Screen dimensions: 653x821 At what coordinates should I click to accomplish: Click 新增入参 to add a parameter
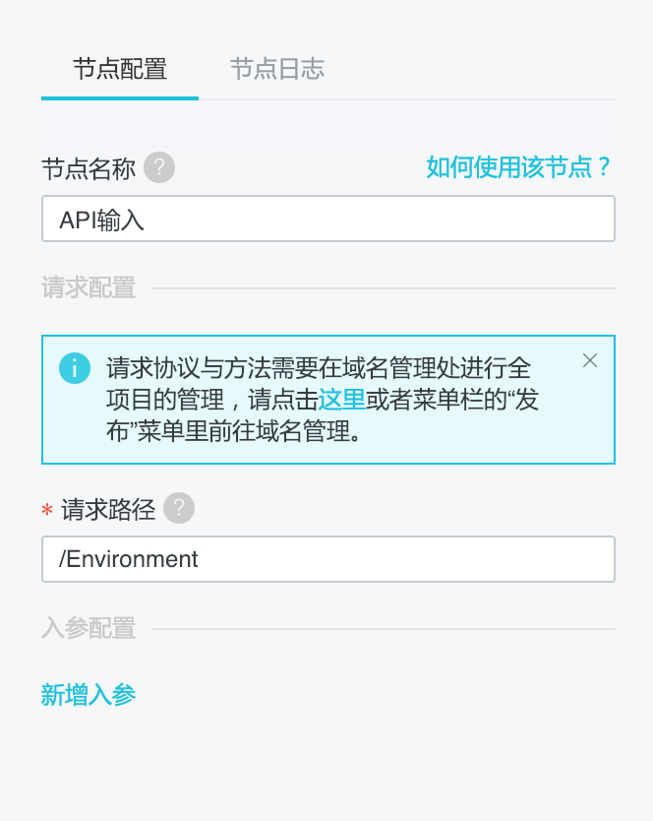89,695
